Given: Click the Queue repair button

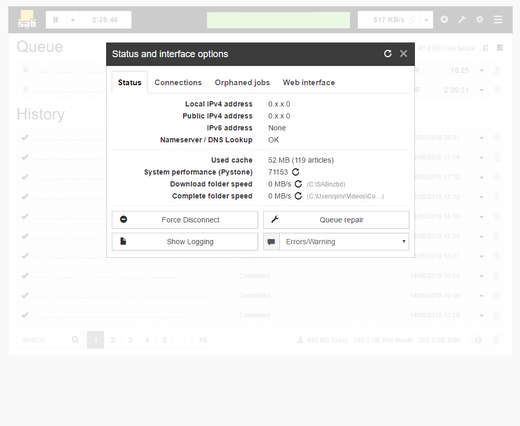Looking at the screenshot, I should pyautogui.click(x=336, y=220).
